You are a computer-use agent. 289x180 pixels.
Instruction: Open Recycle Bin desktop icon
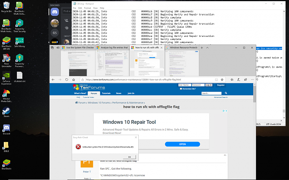pos(6,7)
